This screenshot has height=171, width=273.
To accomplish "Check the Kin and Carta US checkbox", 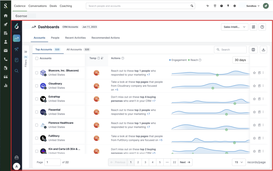I will point(37,151).
